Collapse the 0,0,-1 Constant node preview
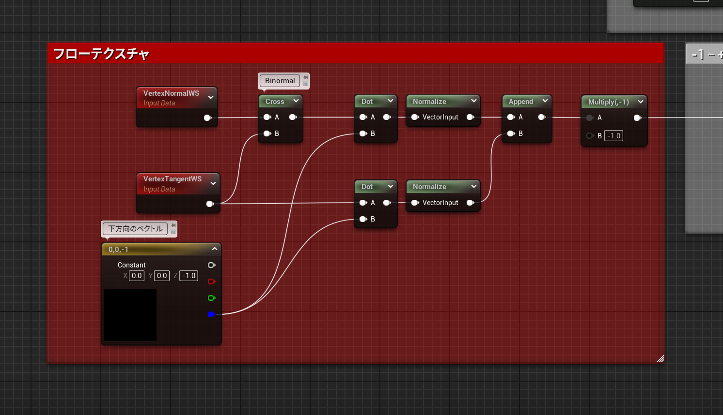Viewport: 723px width, 415px height. [x=214, y=249]
